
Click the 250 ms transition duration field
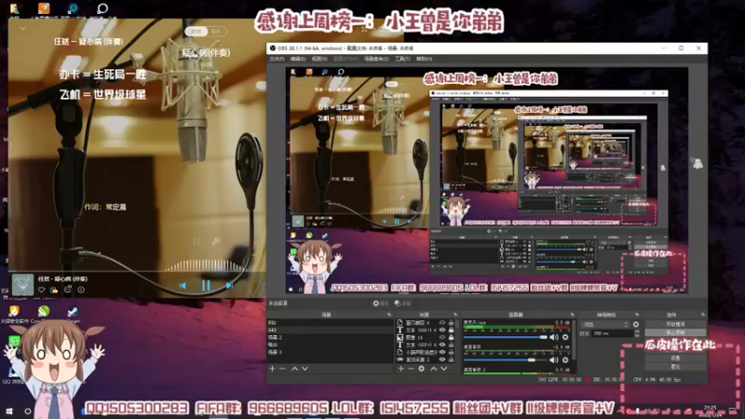tap(613, 334)
